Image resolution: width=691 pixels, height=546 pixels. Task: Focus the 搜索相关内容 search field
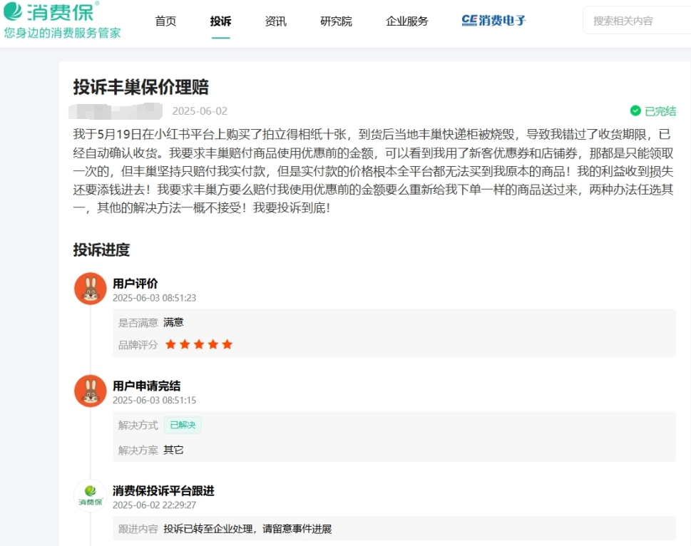point(637,21)
